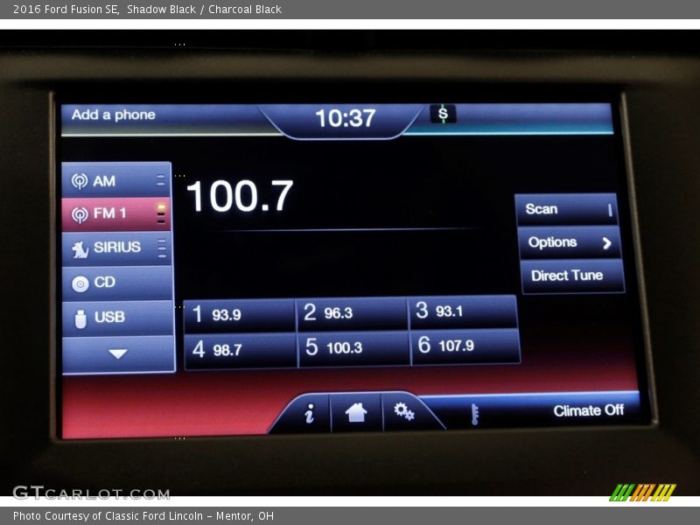This screenshot has height=525, width=700.
Task: Select the AM radio source
Action: point(116,180)
